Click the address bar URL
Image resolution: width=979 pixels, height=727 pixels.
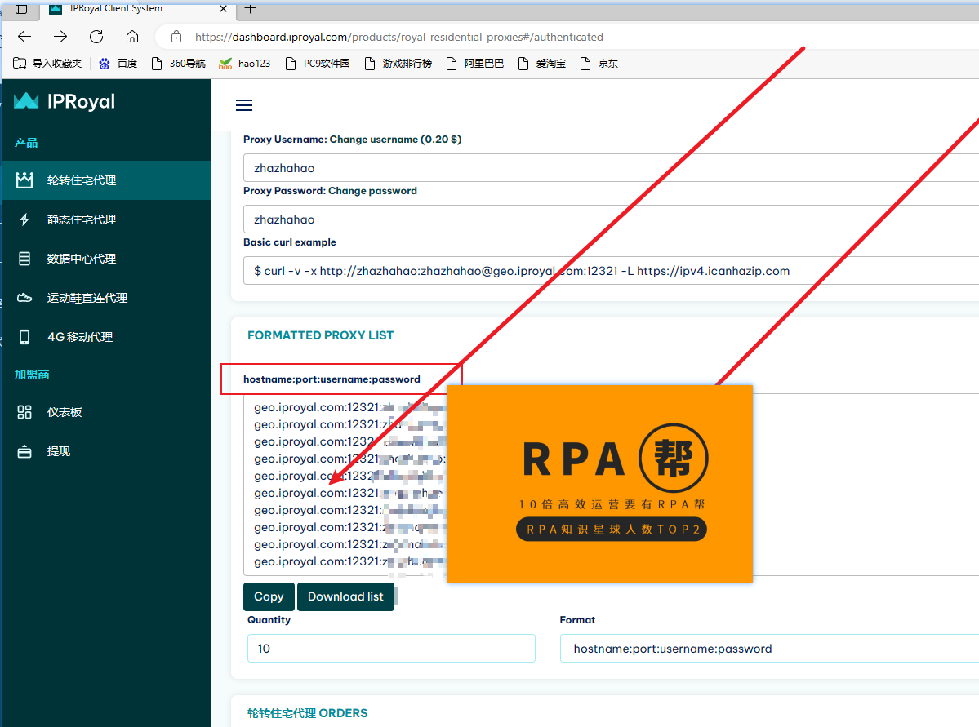click(x=399, y=37)
